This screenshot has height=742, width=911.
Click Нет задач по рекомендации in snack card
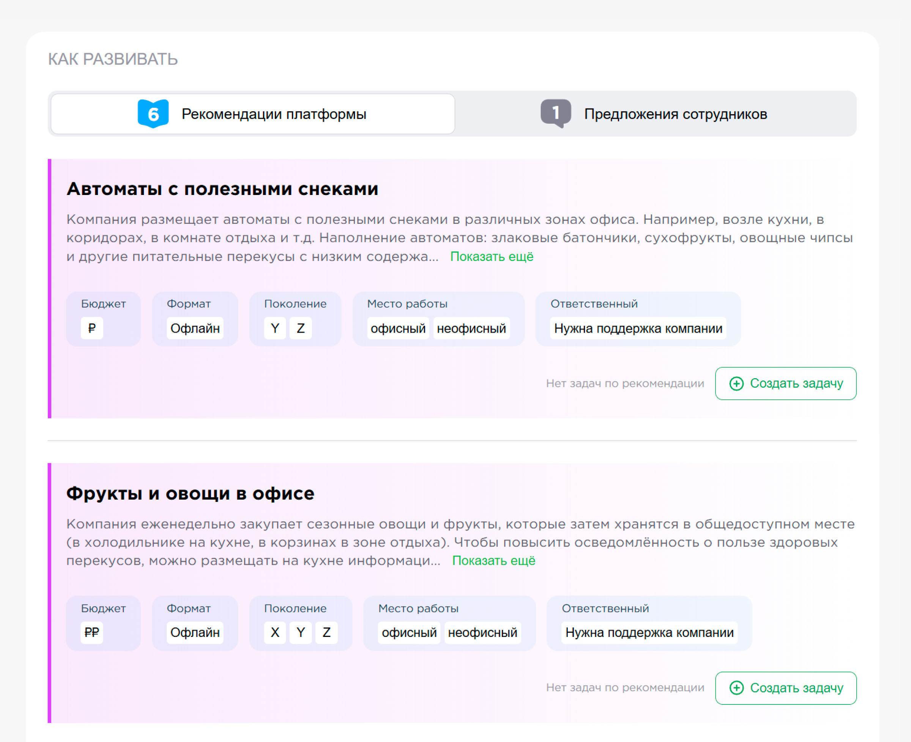point(625,384)
